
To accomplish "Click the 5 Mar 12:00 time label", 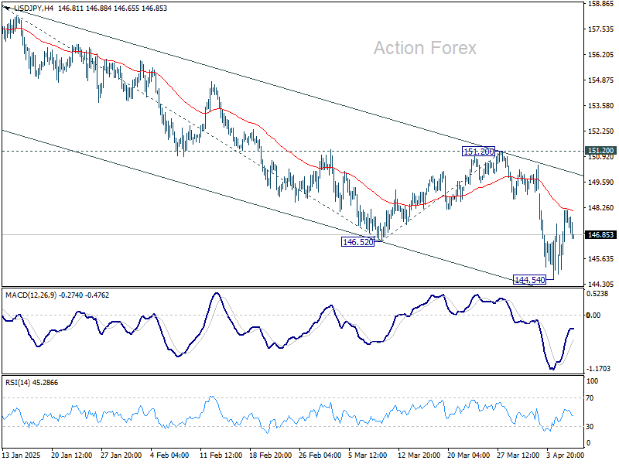I will (x=368, y=455).
